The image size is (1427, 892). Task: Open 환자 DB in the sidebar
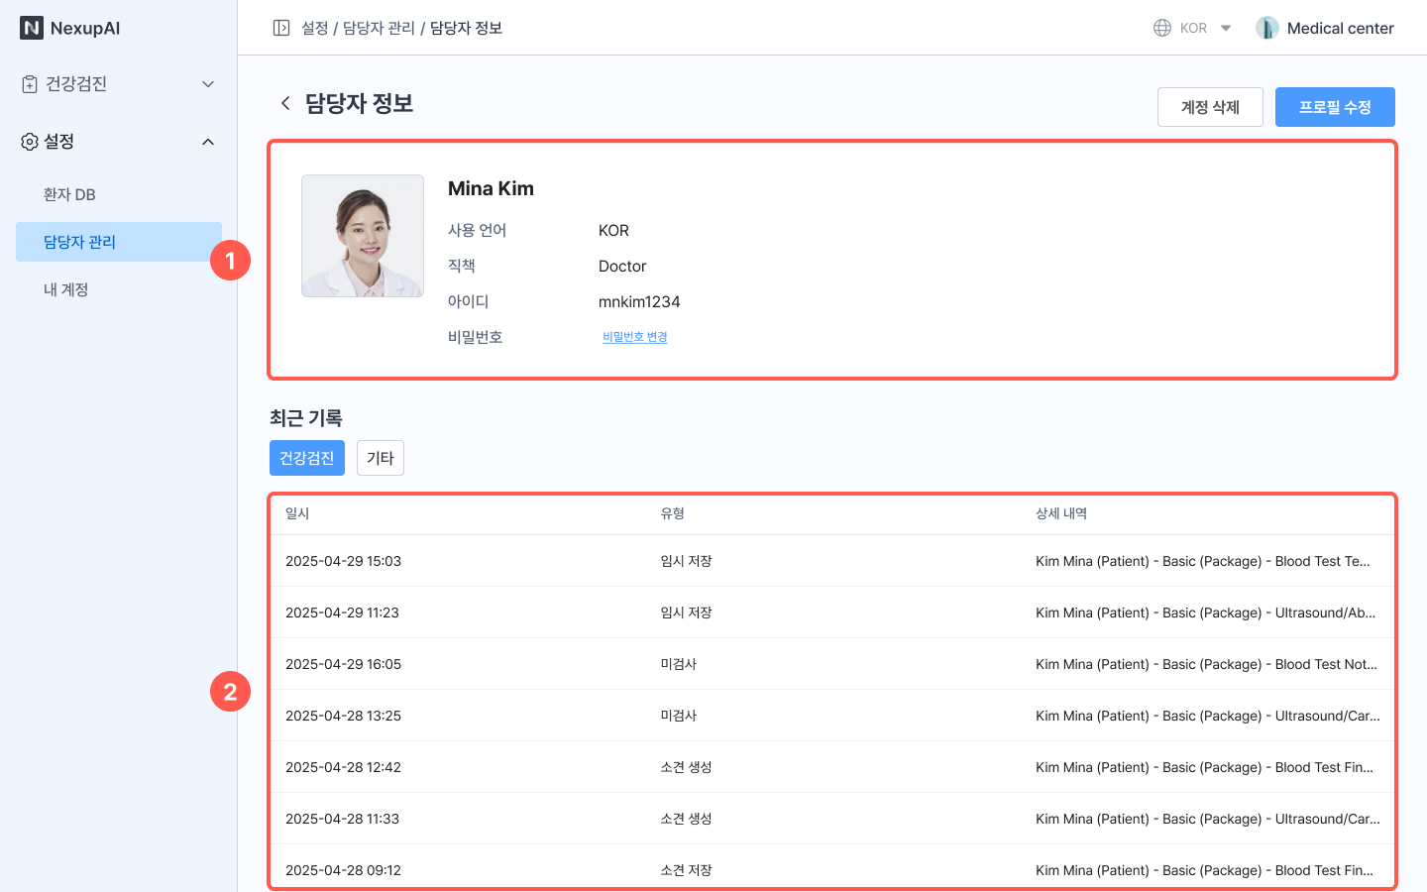(x=69, y=194)
